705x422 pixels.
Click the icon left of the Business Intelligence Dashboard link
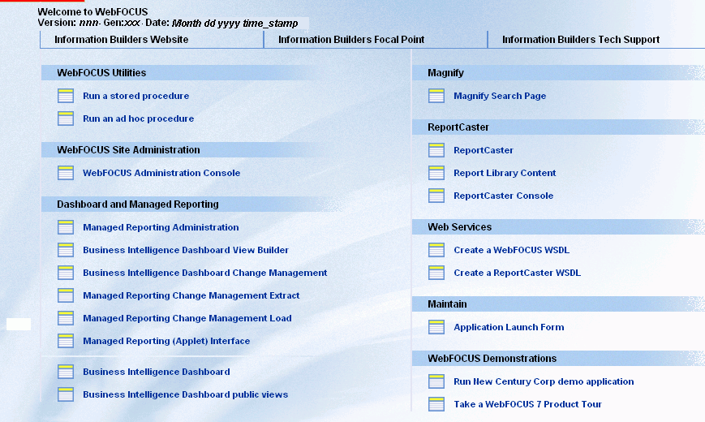(x=66, y=372)
